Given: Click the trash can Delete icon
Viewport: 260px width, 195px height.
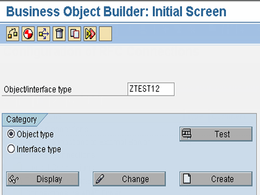Looking at the screenshot, I should (59, 34).
